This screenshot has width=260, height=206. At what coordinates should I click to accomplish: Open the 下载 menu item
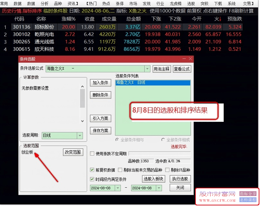(x=218, y=4)
